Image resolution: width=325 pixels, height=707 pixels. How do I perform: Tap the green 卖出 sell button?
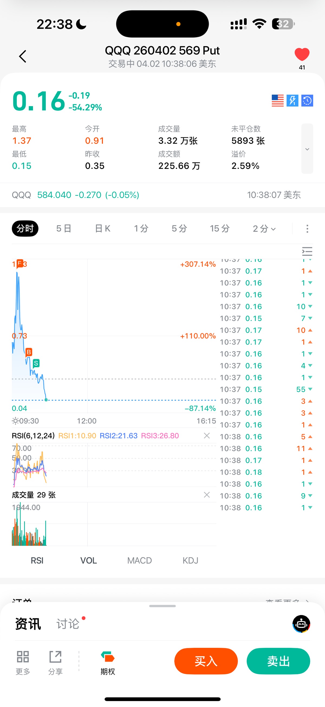pos(278,661)
